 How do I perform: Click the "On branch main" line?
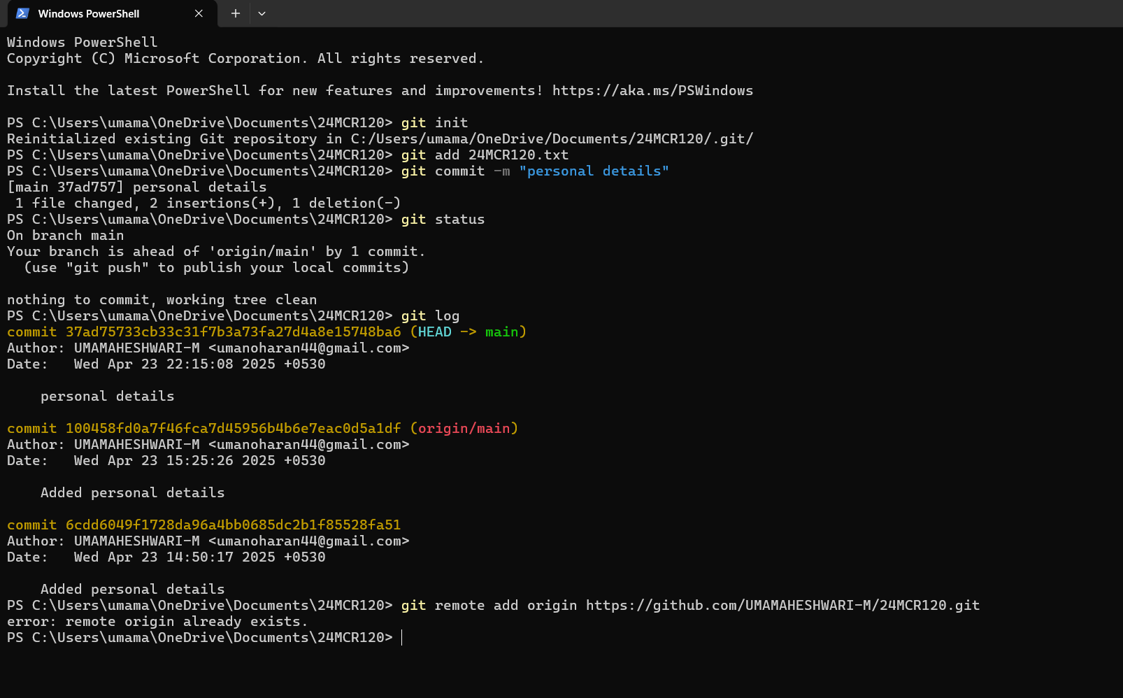pos(66,236)
